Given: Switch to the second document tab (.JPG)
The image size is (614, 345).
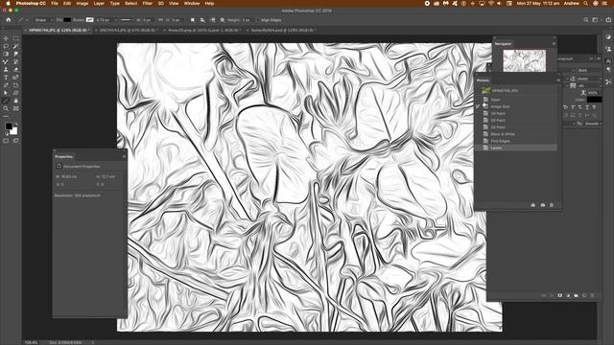Looking at the screenshot, I should 128,30.
